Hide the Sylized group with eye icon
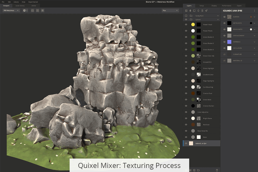The height and width of the screenshot is (172, 258). 186,20
